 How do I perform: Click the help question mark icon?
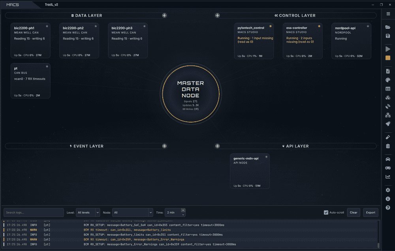[x=388, y=208]
